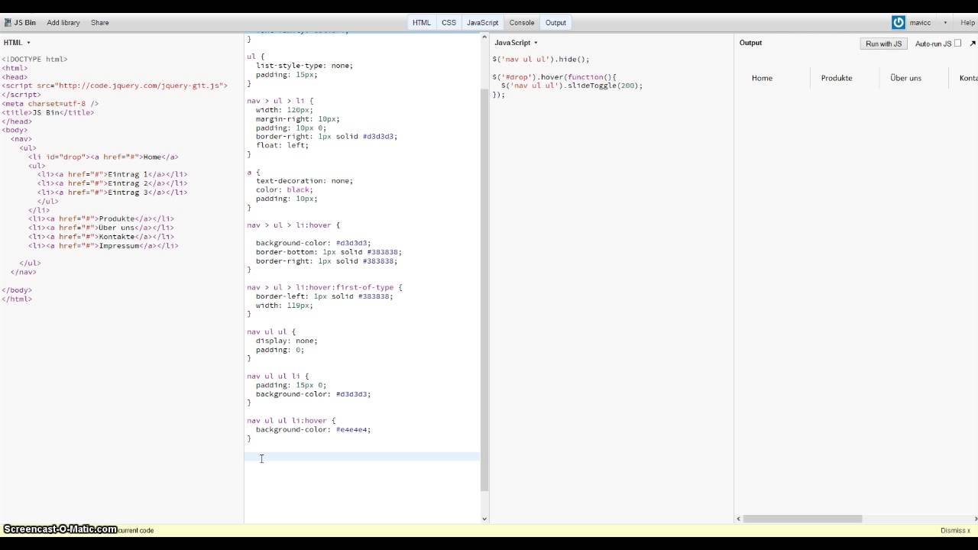Click the text-decoration: none; CSS line
The image size is (978, 550).
[304, 181]
